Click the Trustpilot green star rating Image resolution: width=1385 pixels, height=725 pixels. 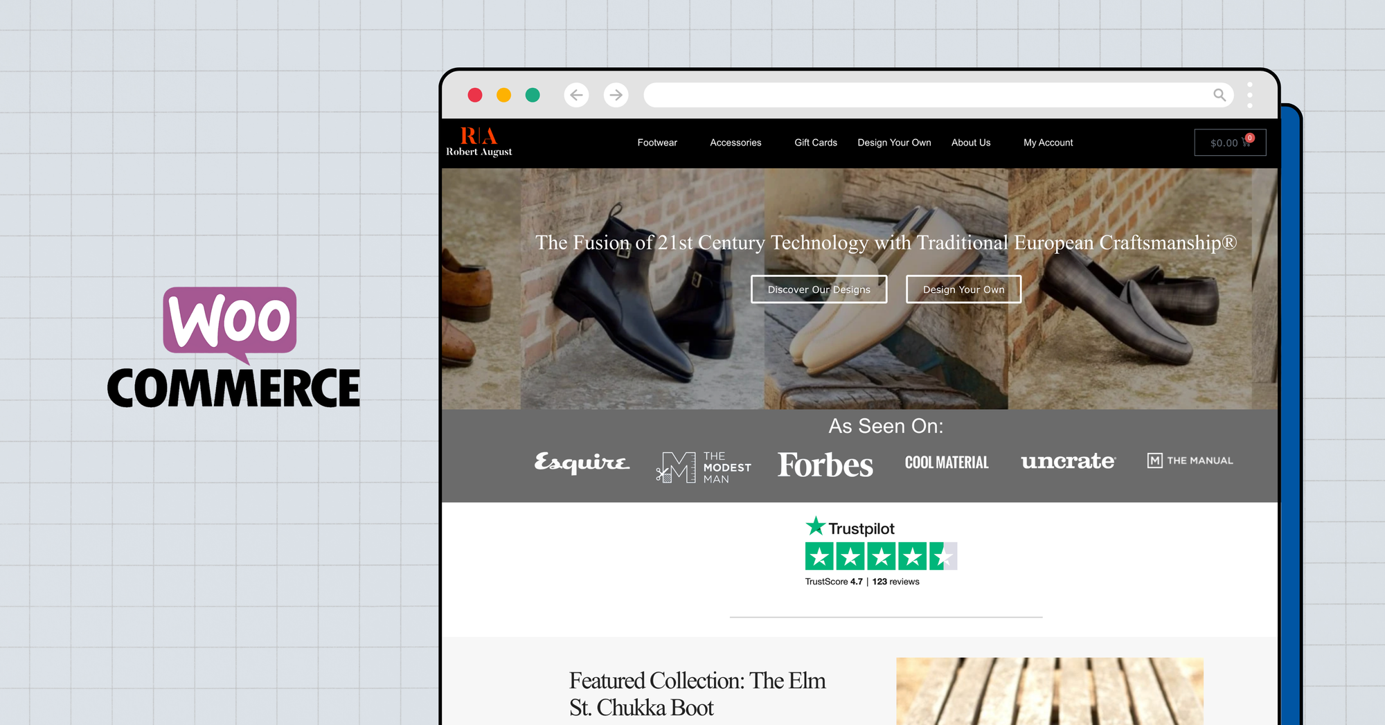(881, 556)
